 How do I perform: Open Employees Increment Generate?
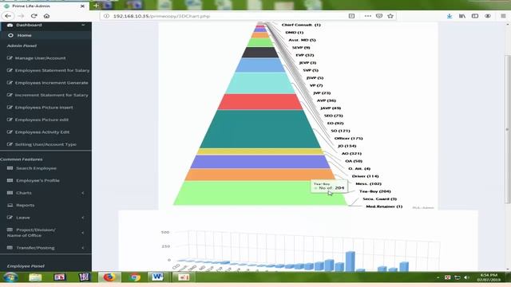tap(51, 83)
